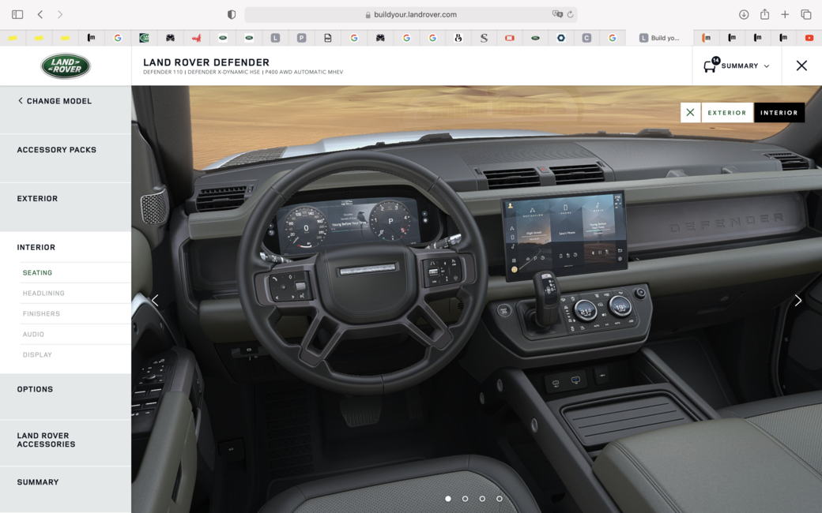
Task: Choose the Seating sub-item
Action: (37, 273)
